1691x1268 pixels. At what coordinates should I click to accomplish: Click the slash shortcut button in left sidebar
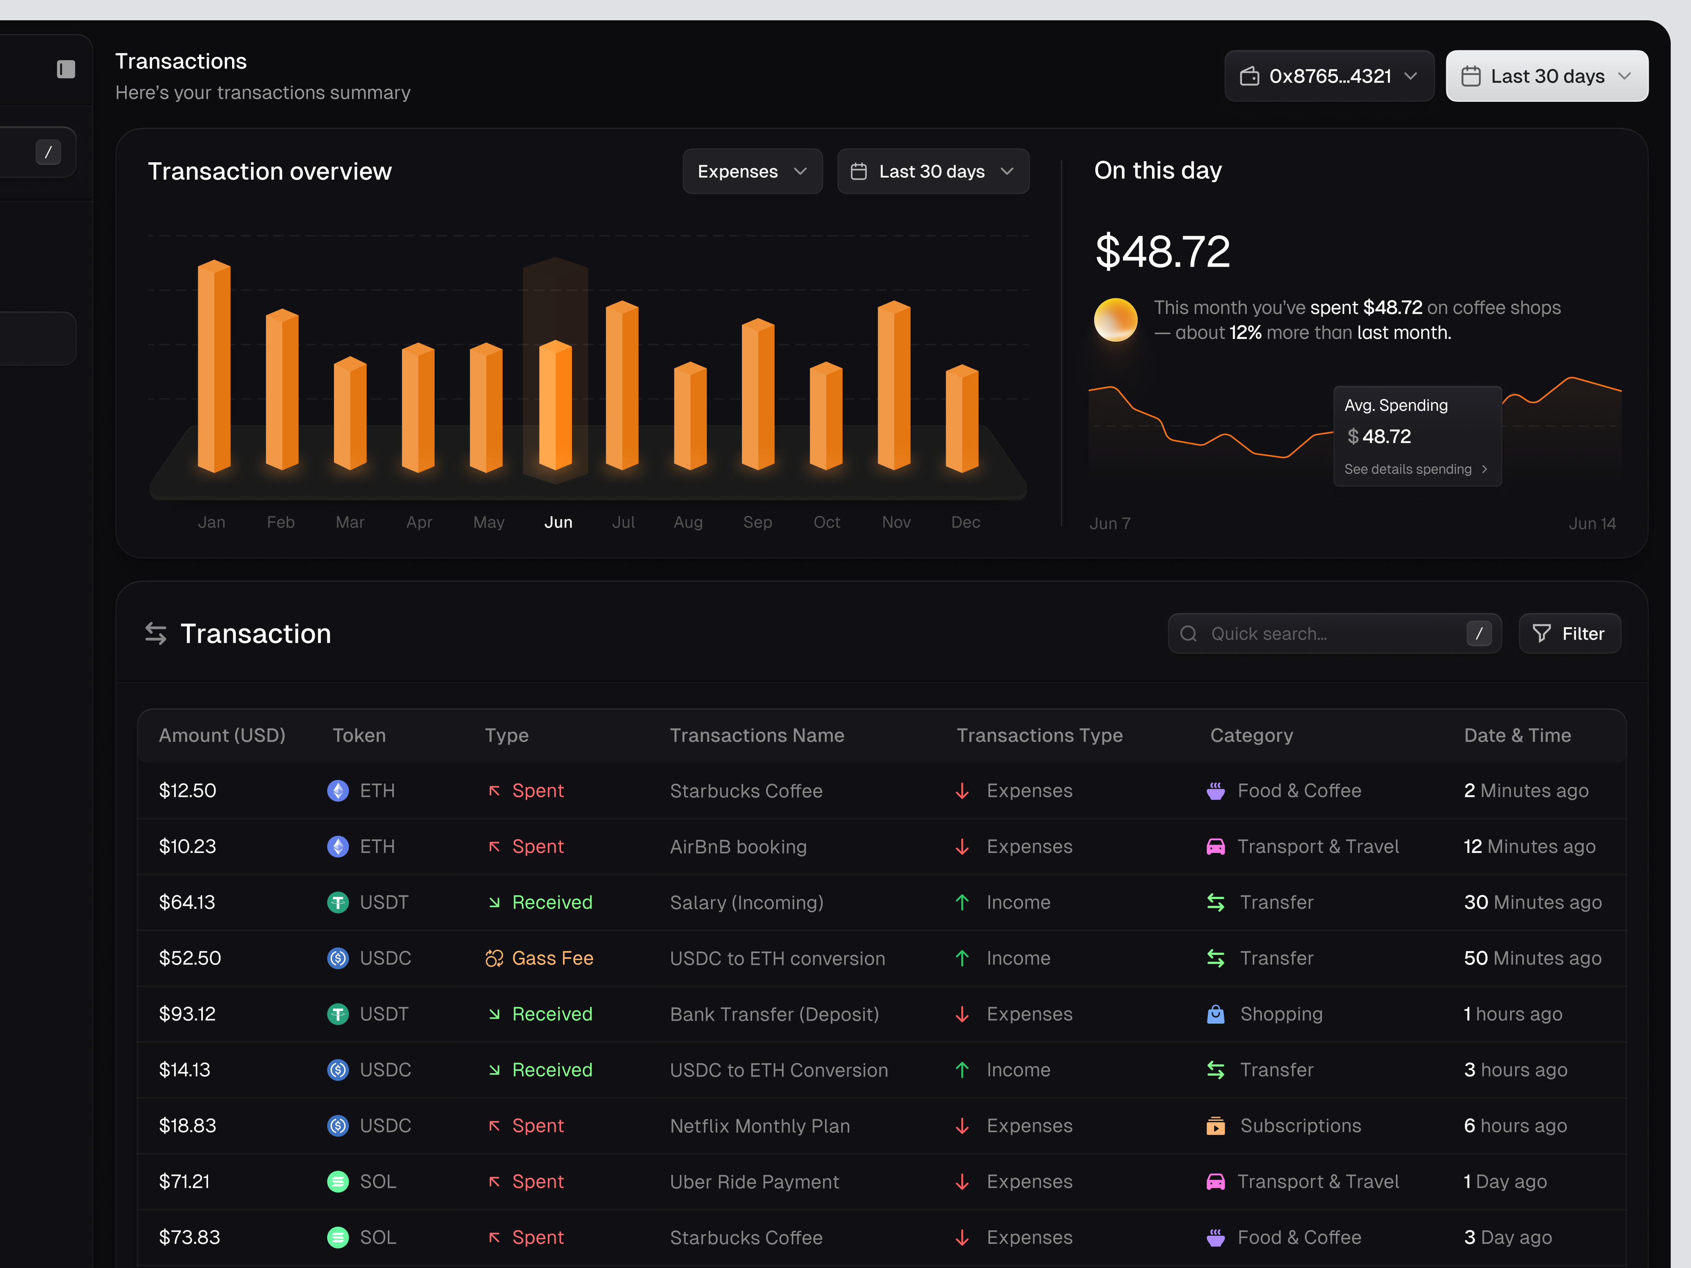(x=48, y=152)
